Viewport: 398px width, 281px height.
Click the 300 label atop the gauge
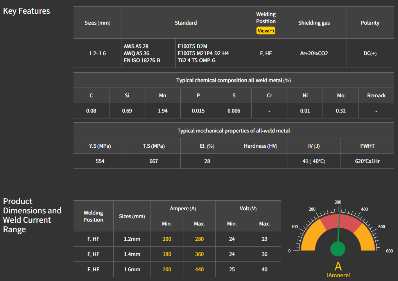point(338,202)
